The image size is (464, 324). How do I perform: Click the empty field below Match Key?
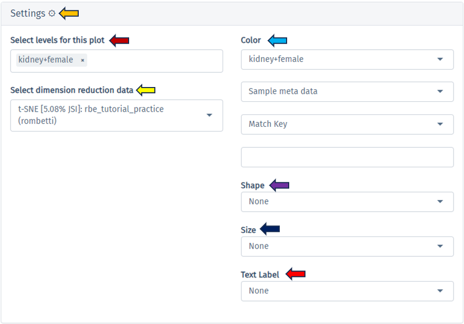point(347,157)
